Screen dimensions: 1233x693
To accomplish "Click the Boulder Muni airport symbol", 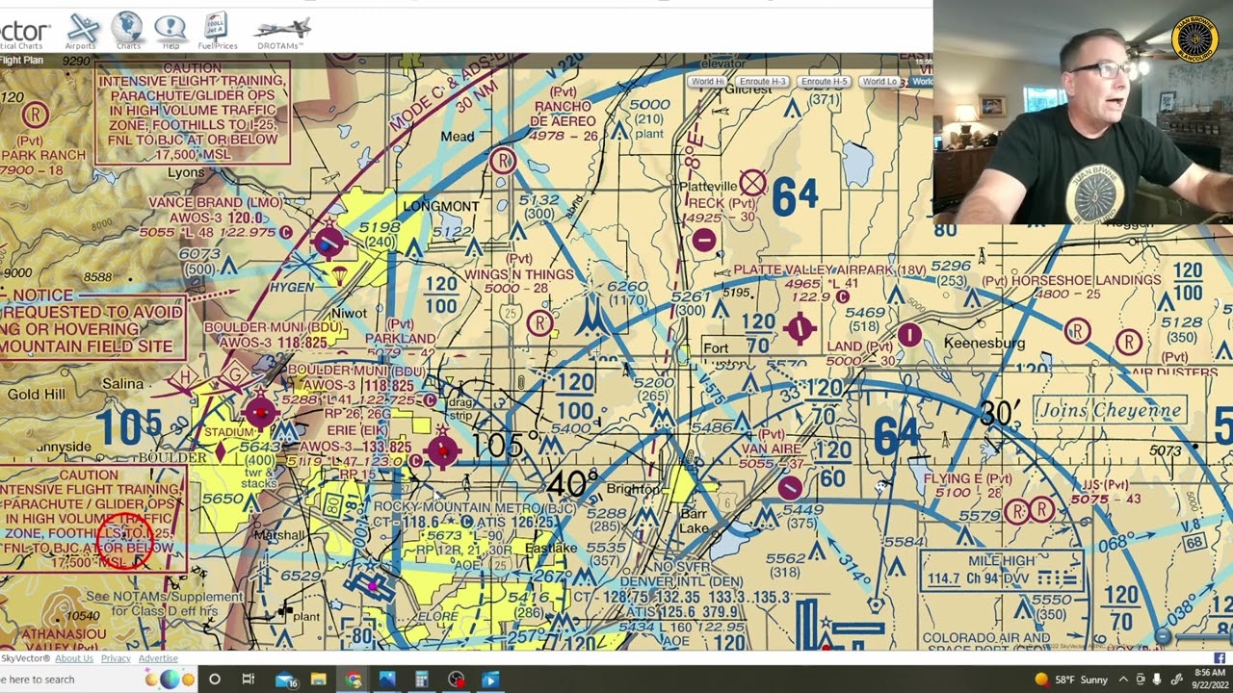I will [x=260, y=412].
